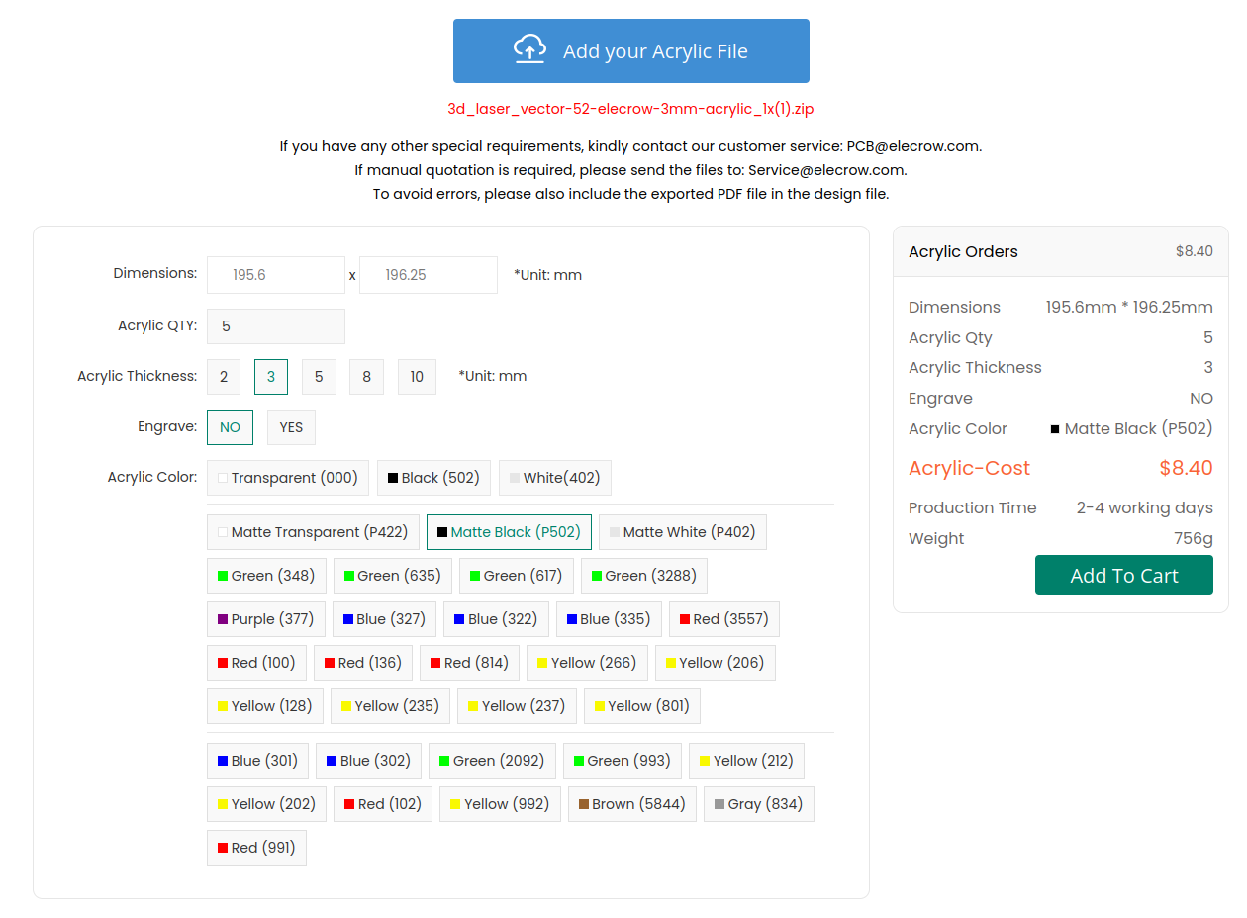Choose Transparent (000) acrylic color
The width and height of the screenshot is (1247, 918).
[x=288, y=478]
